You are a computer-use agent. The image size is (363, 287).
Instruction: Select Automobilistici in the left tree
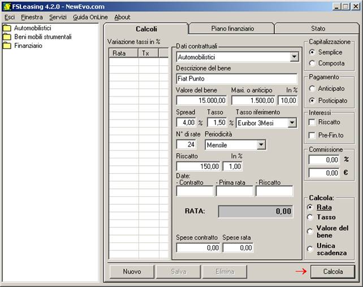[x=33, y=28]
